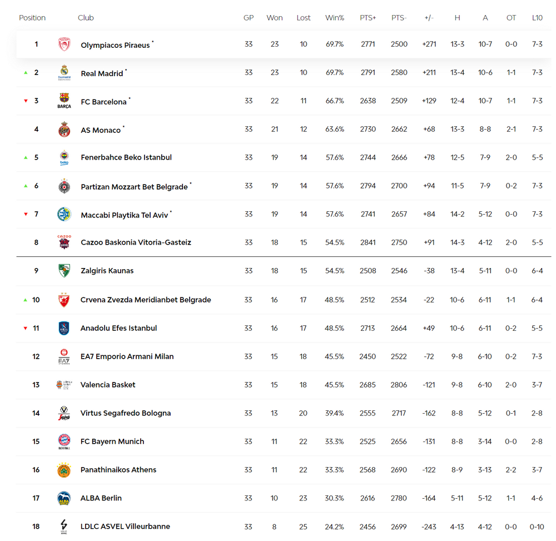The image size is (556, 541).
Task: Sort table by the Win% column header
Action: 335,18
